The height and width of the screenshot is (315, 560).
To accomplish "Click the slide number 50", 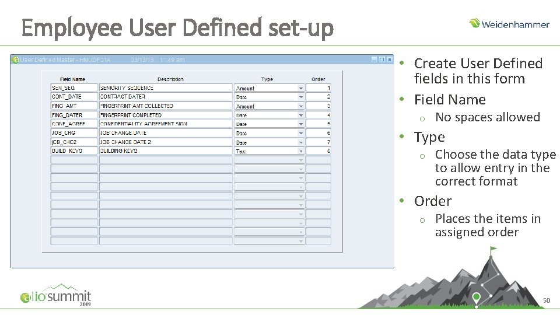I will click(x=547, y=300).
